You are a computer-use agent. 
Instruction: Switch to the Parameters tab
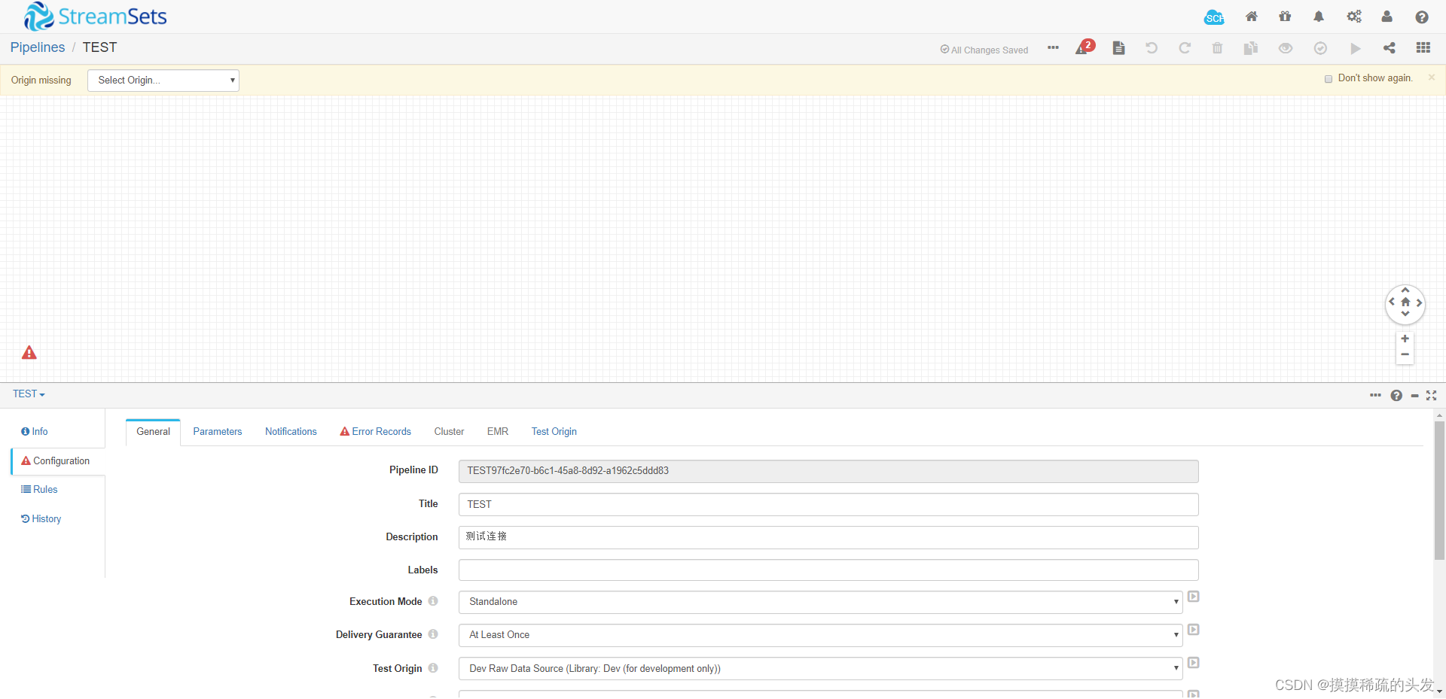tap(218, 431)
